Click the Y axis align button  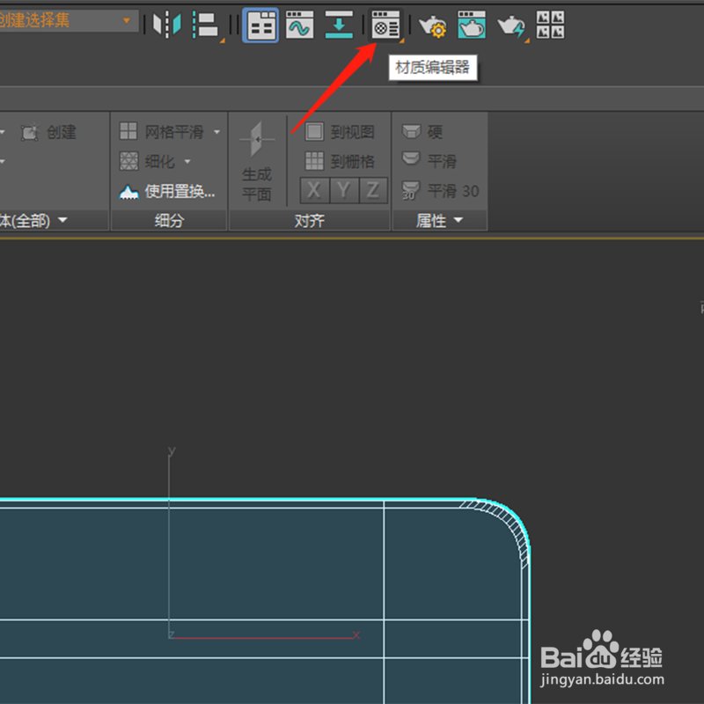(x=343, y=190)
